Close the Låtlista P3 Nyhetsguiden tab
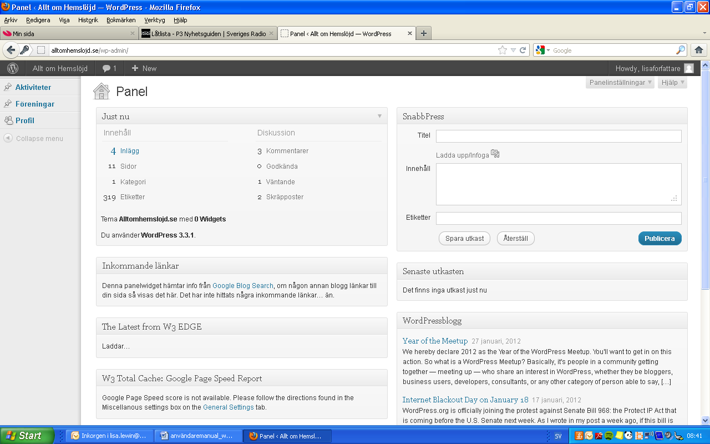710x444 pixels. [271, 34]
